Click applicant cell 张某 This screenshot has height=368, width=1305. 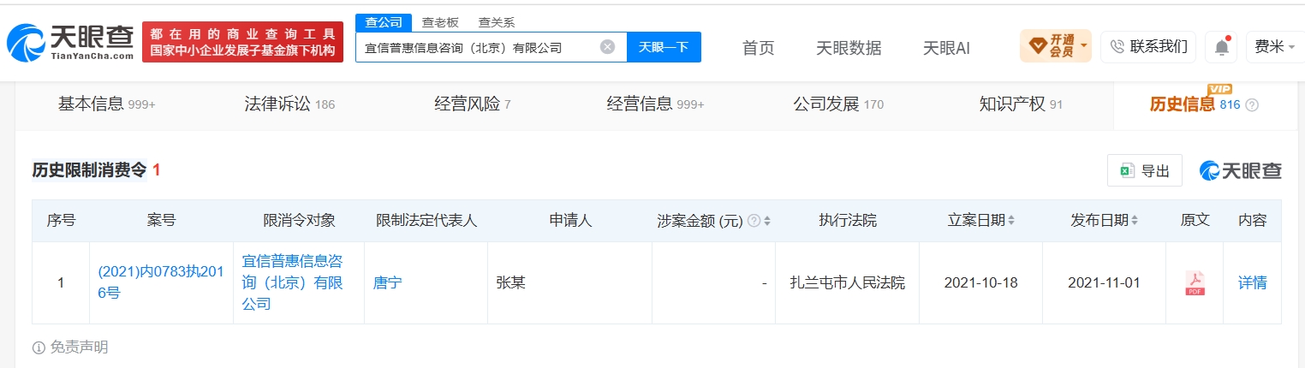click(x=511, y=282)
